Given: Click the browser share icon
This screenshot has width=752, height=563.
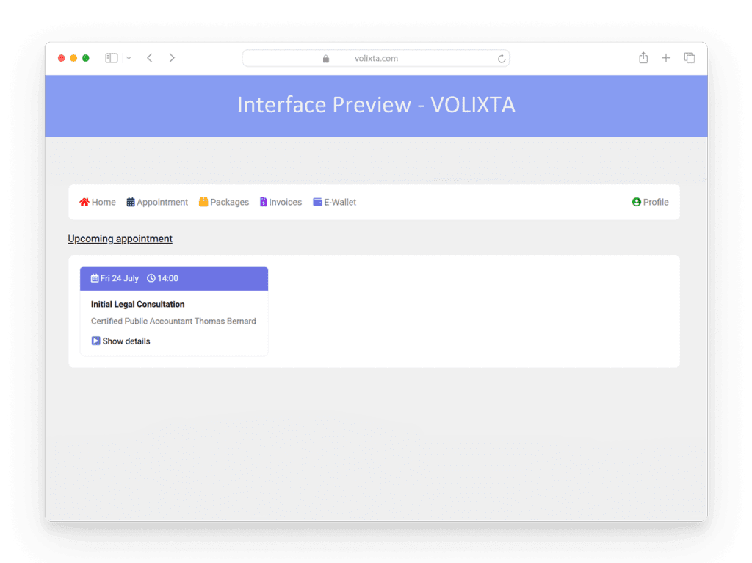Looking at the screenshot, I should coord(643,58).
